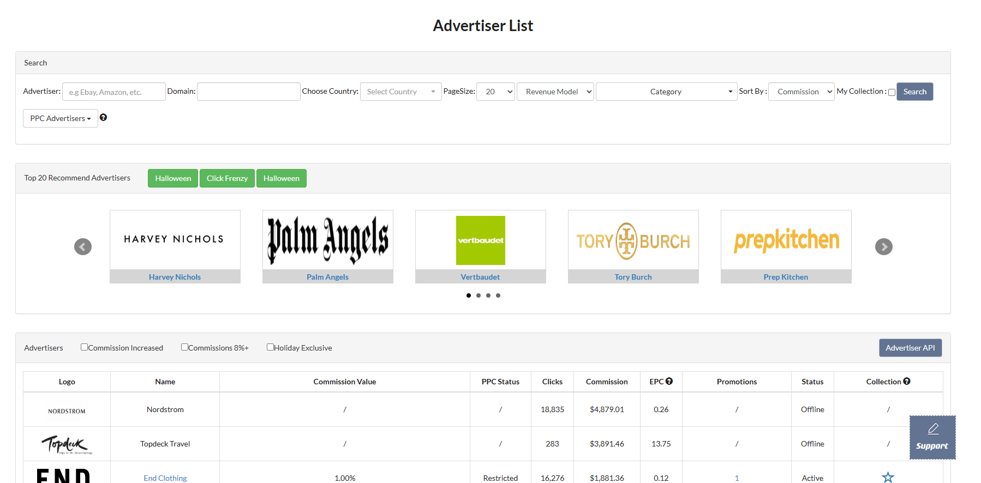Image resolution: width=981 pixels, height=483 pixels.
Task: Click the Clicks column header
Action: click(x=552, y=382)
